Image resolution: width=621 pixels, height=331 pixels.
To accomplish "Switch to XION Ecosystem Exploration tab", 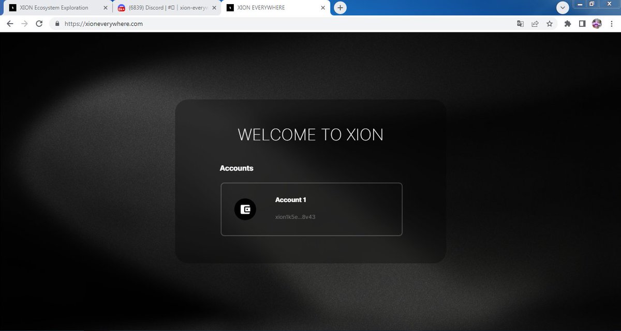I will point(57,8).
